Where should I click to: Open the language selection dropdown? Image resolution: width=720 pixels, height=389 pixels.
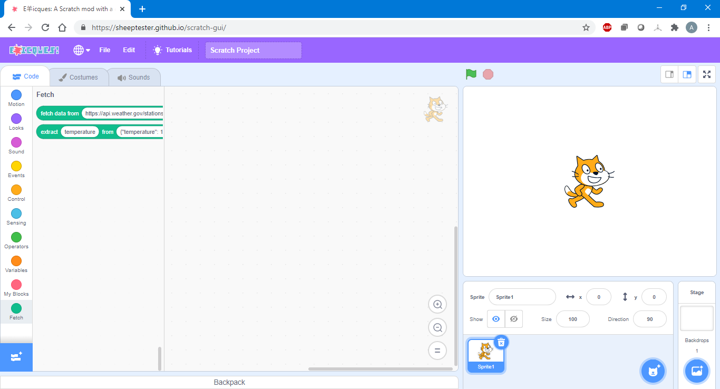(x=81, y=50)
